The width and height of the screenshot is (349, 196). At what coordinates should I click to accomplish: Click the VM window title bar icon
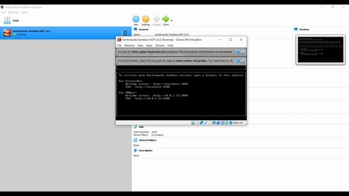[x=119, y=40]
